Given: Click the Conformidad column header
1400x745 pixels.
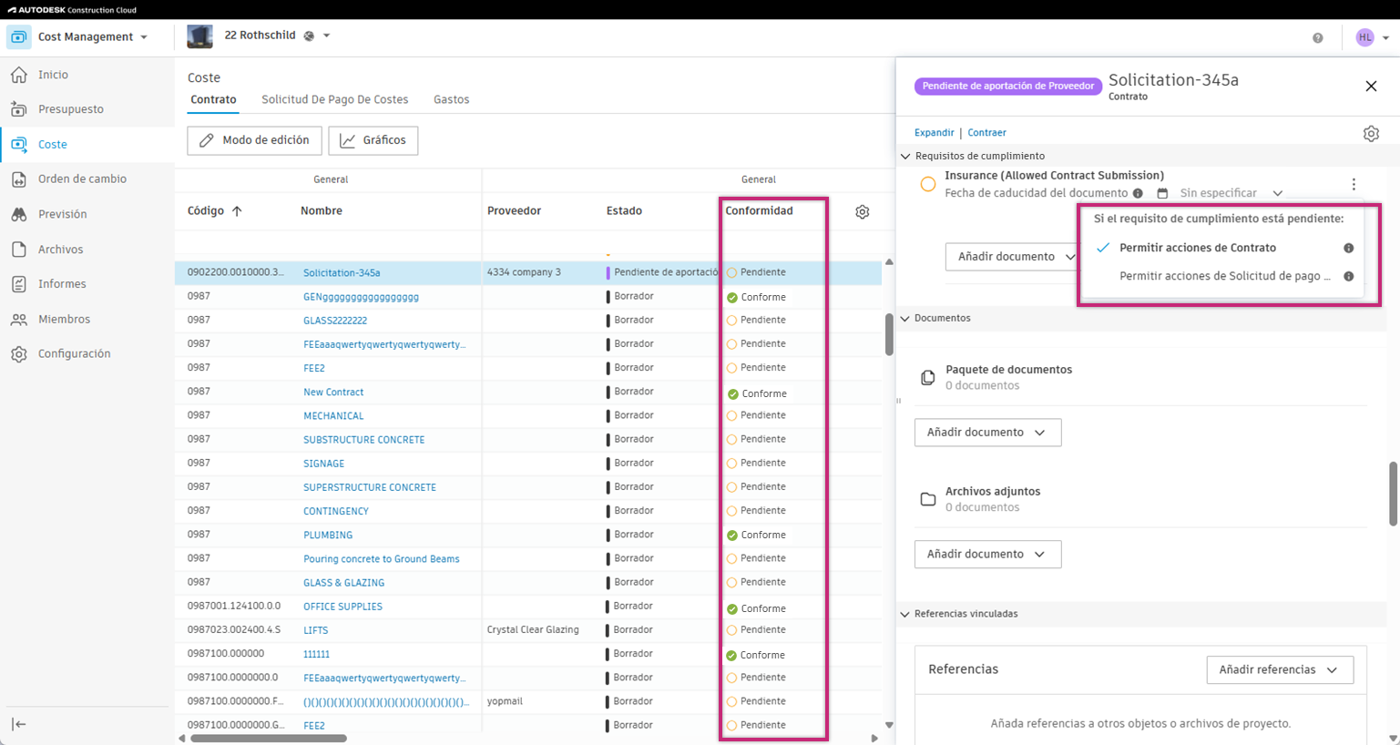Looking at the screenshot, I should tap(759, 211).
